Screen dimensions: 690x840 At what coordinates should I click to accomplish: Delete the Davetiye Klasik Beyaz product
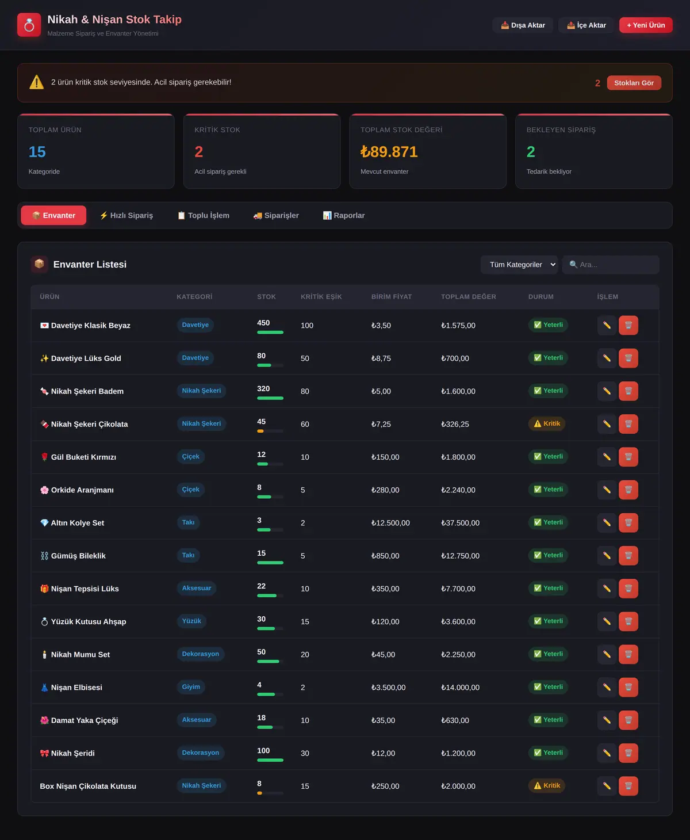tap(628, 326)
